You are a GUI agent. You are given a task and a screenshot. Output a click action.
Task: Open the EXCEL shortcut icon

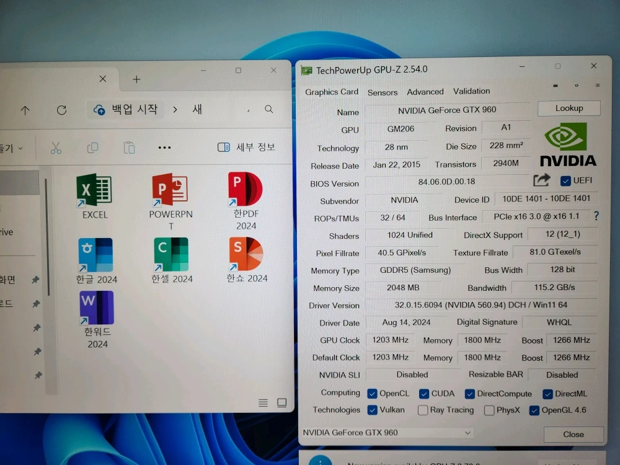94,190
